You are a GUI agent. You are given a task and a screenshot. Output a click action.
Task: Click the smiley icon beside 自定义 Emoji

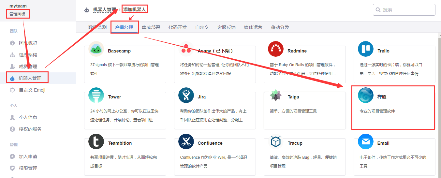(x=12, y=90)
